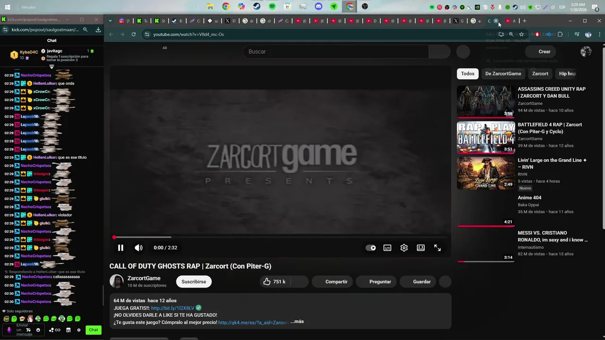
Task: Toggle the autoplay switch in the player
Action: coord(371,247)
